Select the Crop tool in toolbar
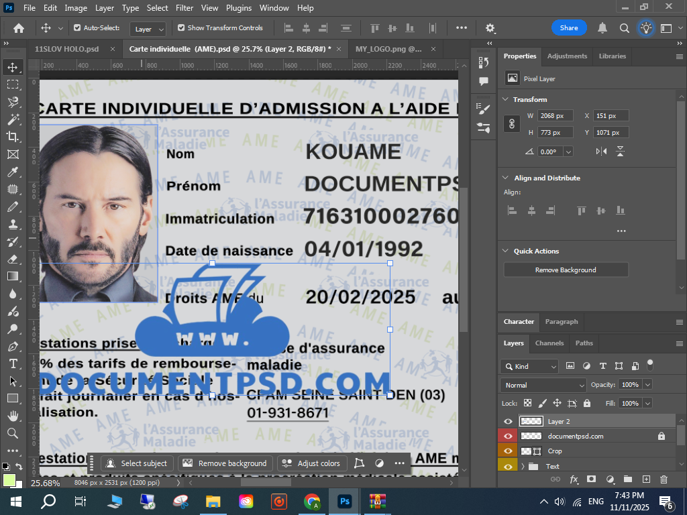Image resolution: width=687 pixels, height=515 pixels. click(x=13, y=137)
